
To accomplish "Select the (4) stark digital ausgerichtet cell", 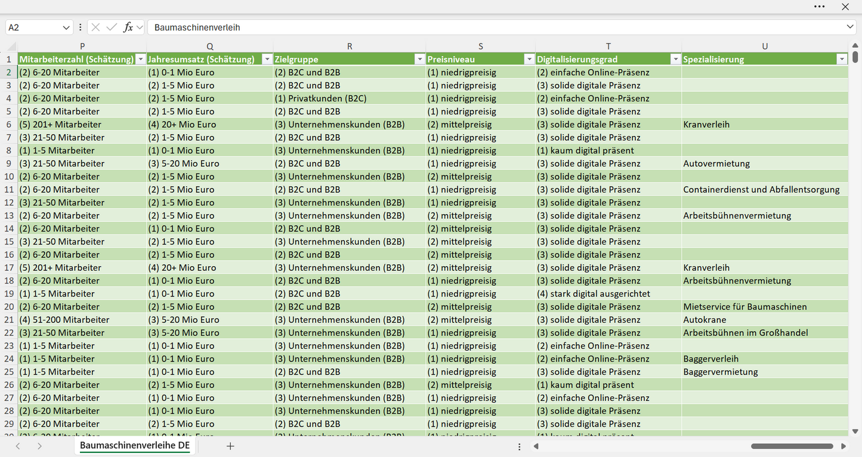I will coord(608,294).
